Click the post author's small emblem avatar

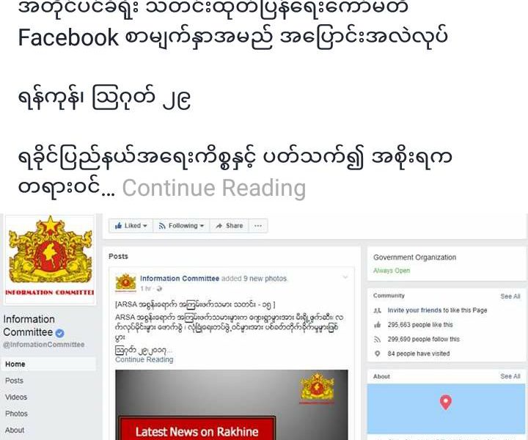(125, 282)
